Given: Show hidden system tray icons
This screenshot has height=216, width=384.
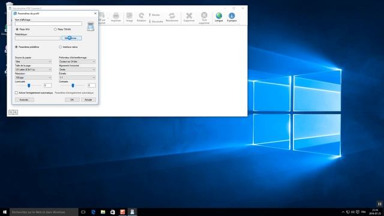Looking at the screenshot, I should tap(343, 212).
